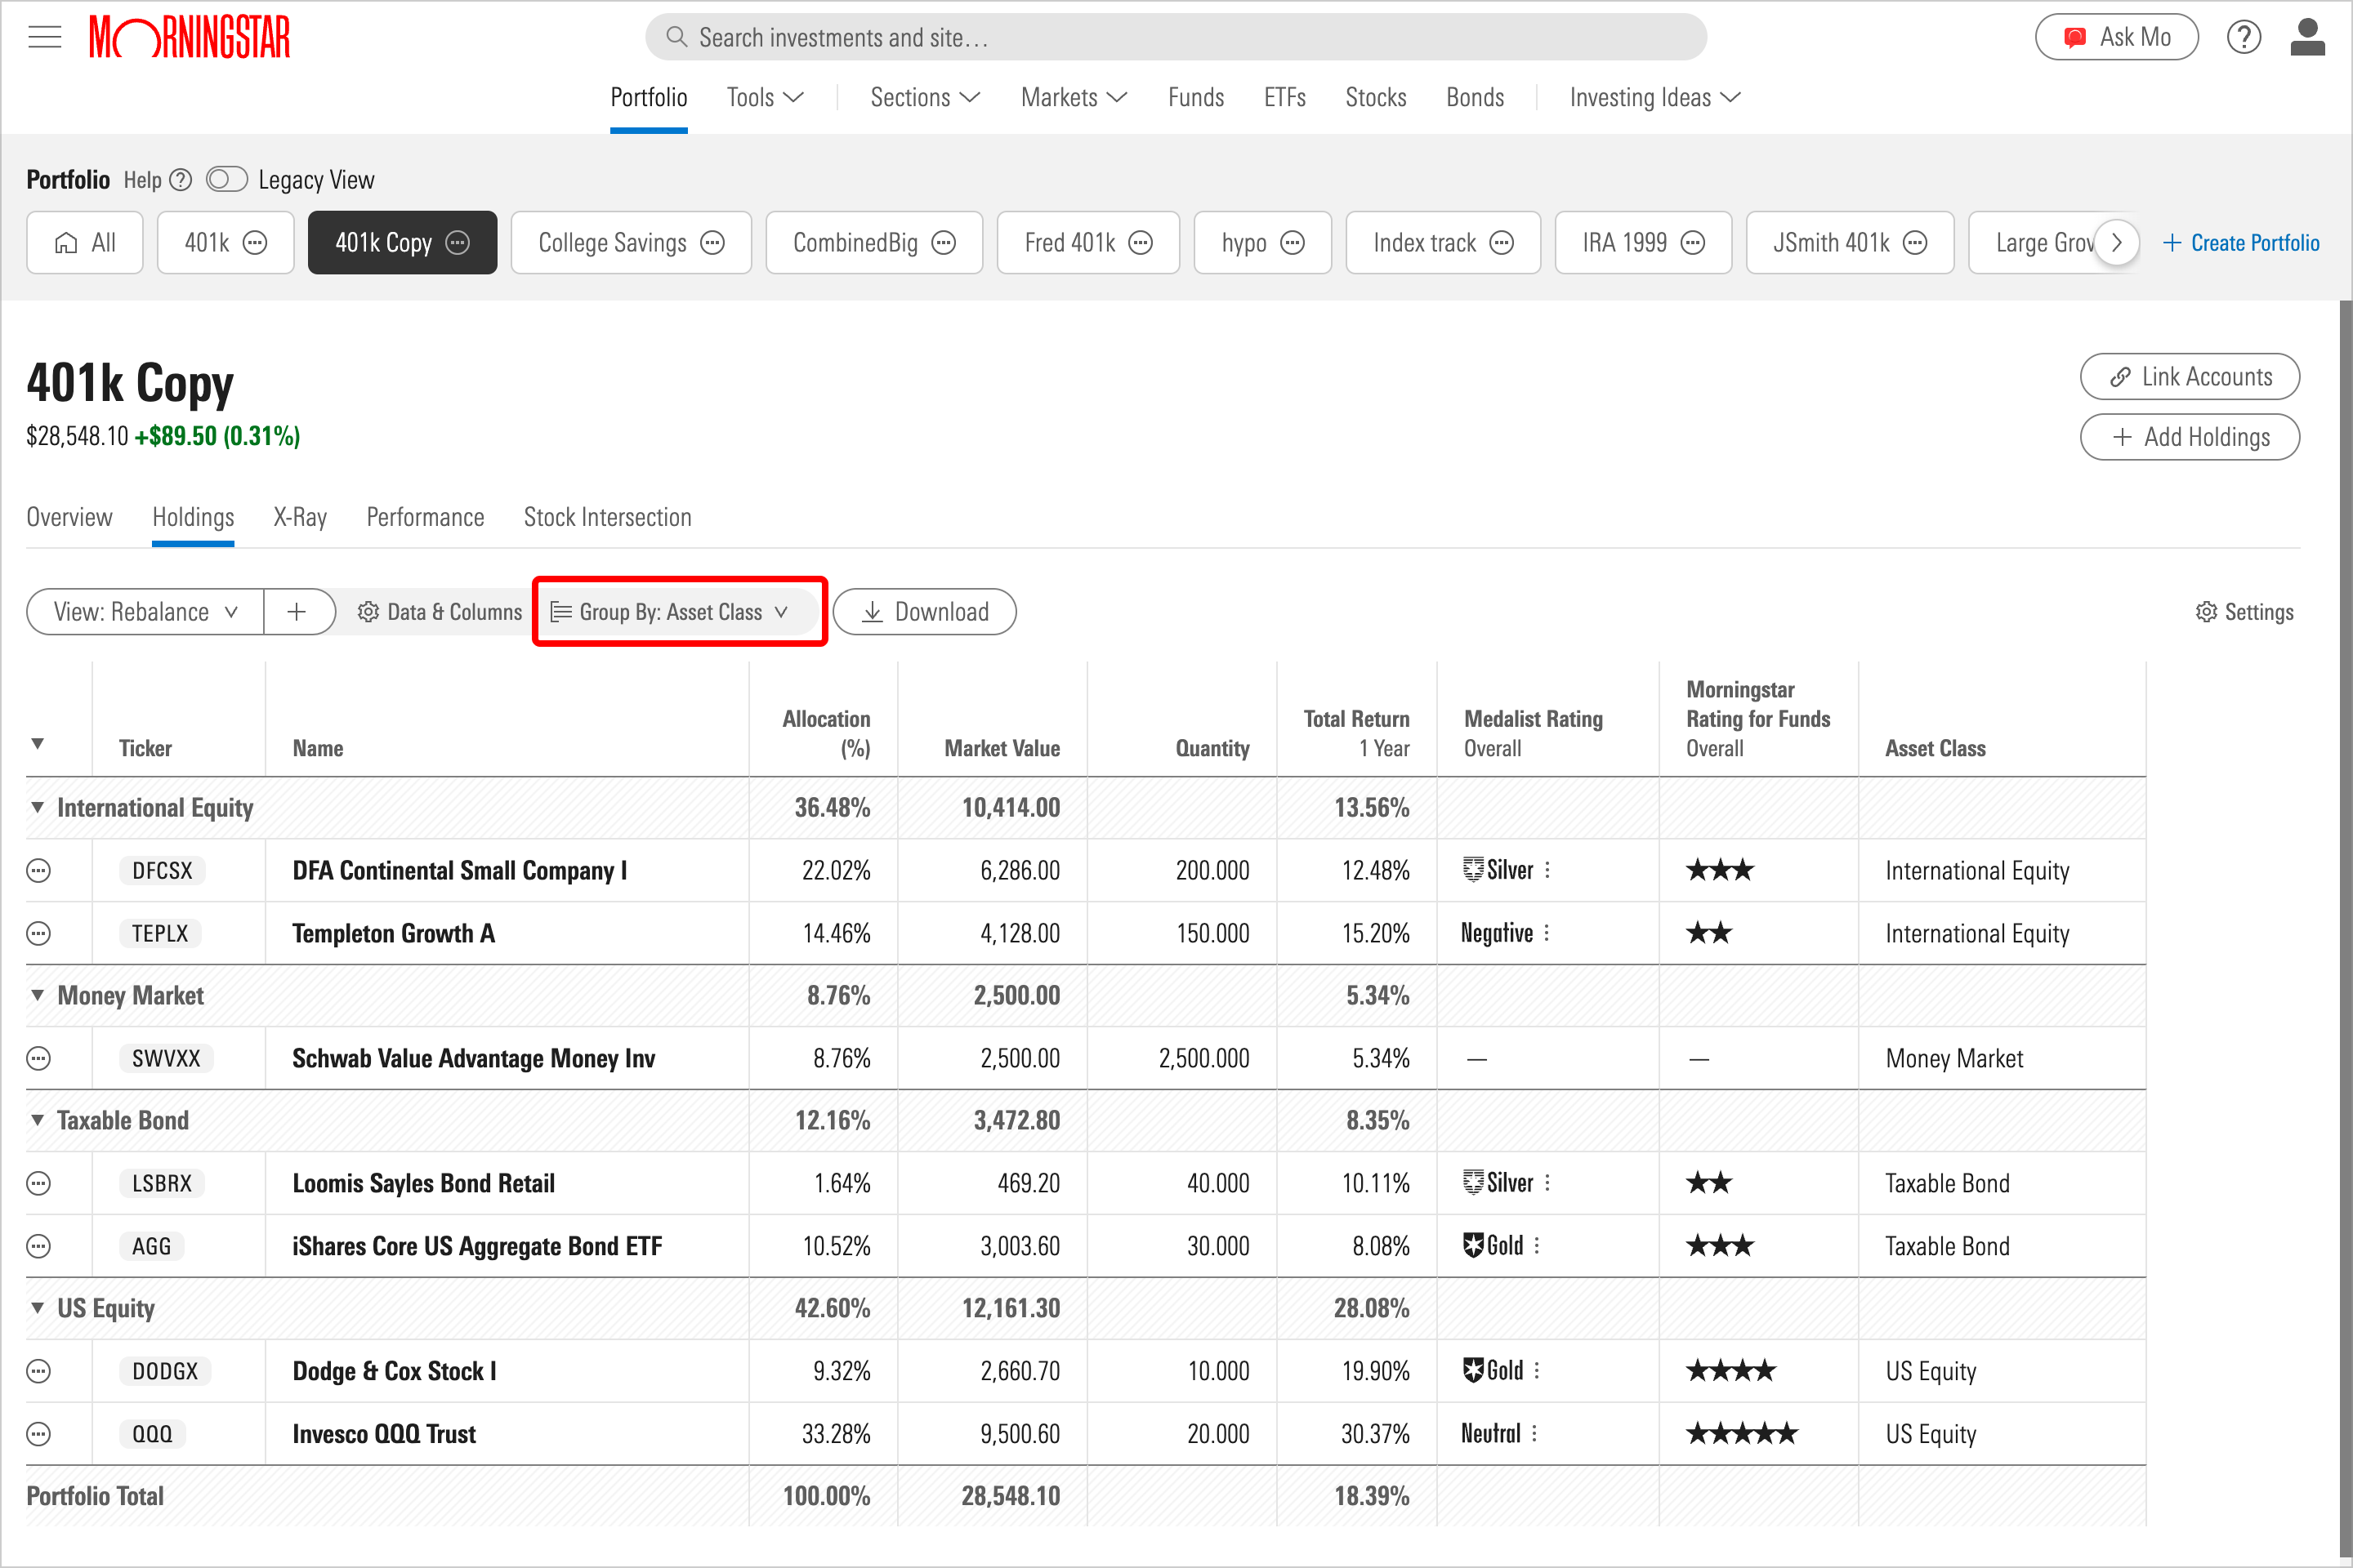Open options icon on hypo chip
Screen dimensions: 2353x1568
[x=1293, y=243]
